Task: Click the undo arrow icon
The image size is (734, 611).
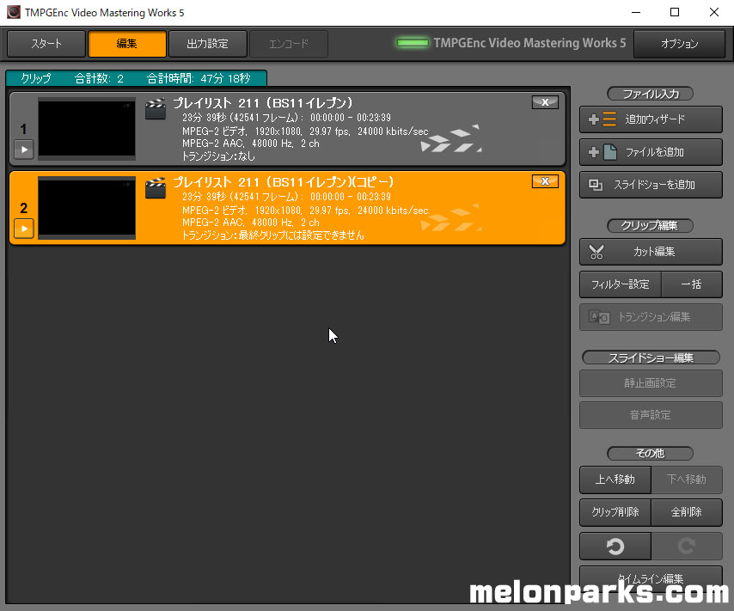Action: coord(615,546)
